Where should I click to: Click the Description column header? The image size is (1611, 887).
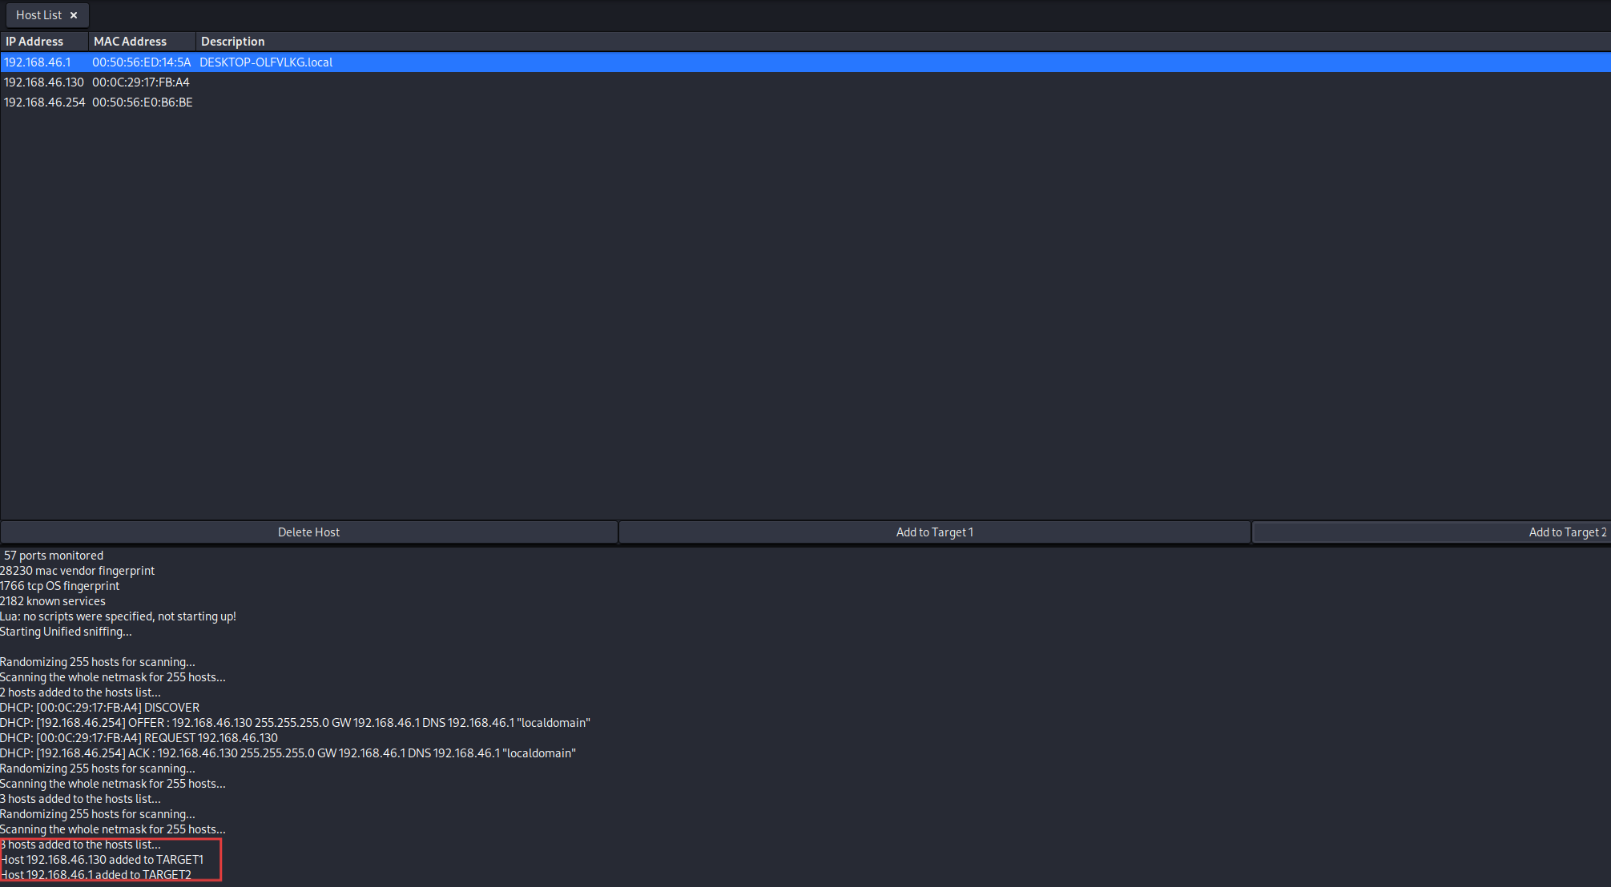pyautogui.click(x=232, y=42)
